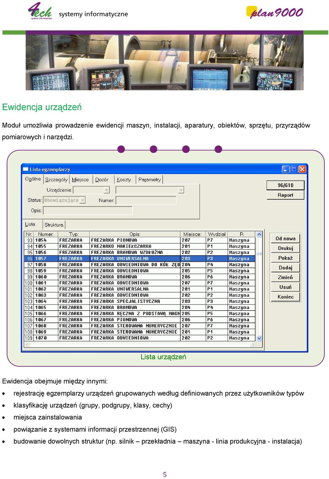Click the Koniec button
The width and height of the screenshot is (329, 479).
pyautogui.click(x=285, y=297)
